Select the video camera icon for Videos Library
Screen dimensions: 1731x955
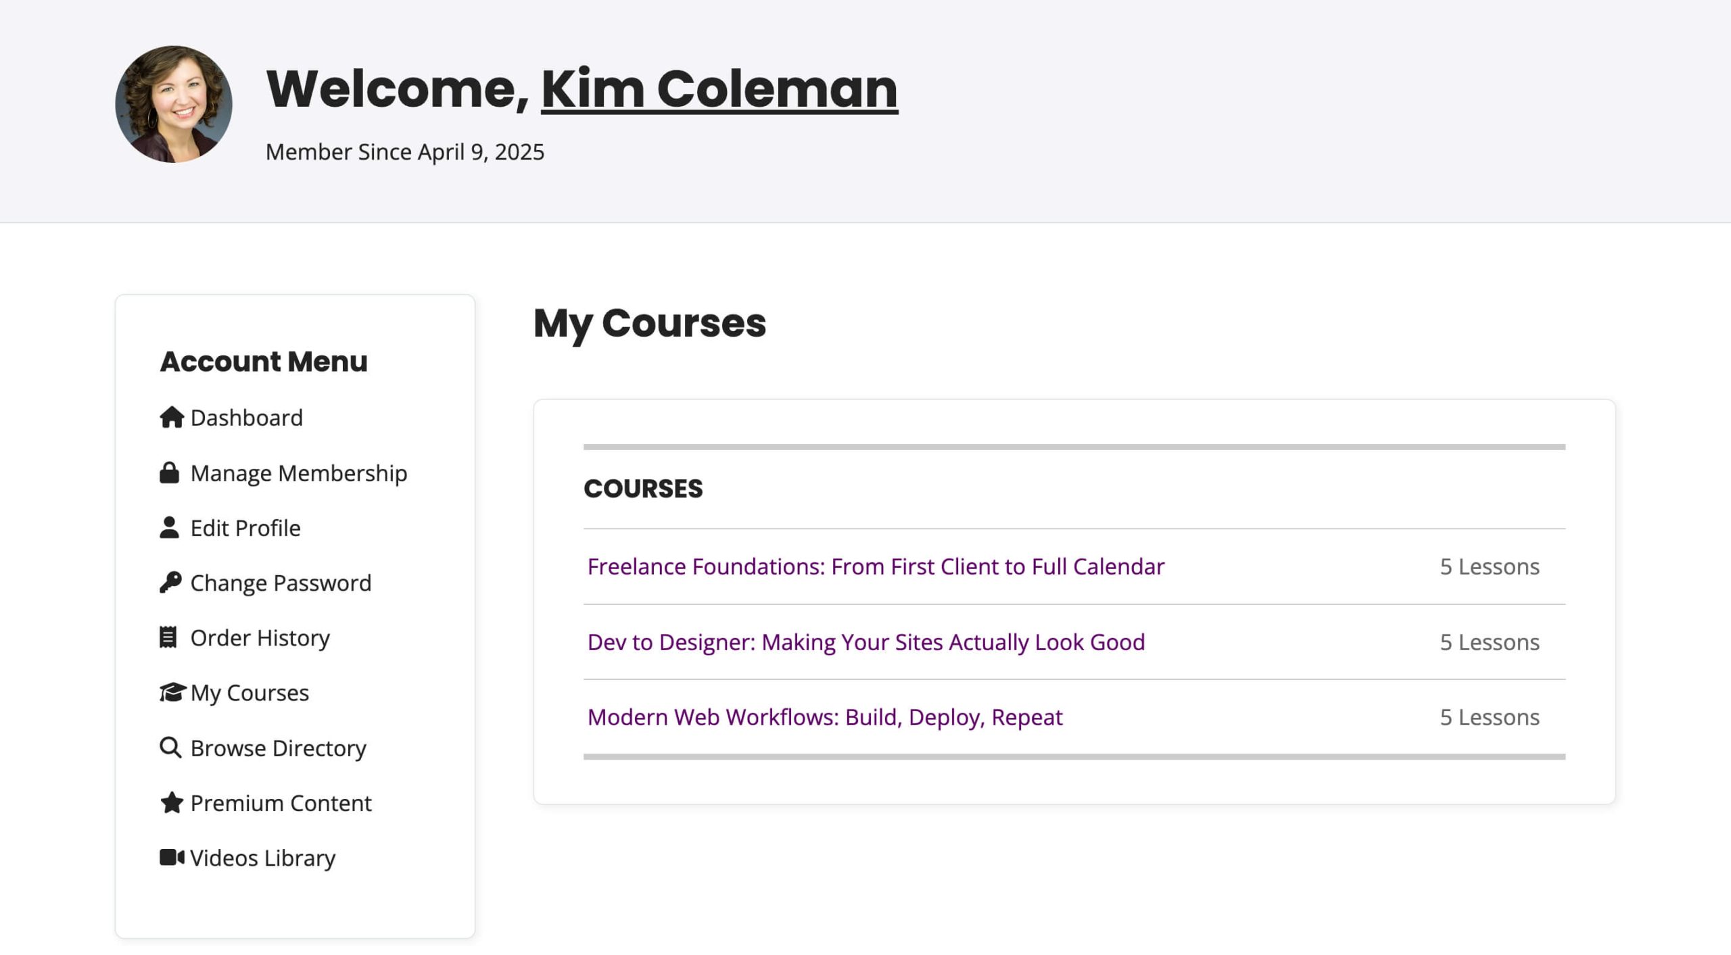click(172, 857)
